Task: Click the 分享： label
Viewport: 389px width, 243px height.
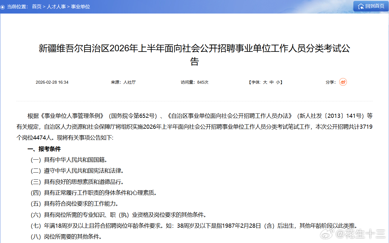Action: click(x=331, y=82)
